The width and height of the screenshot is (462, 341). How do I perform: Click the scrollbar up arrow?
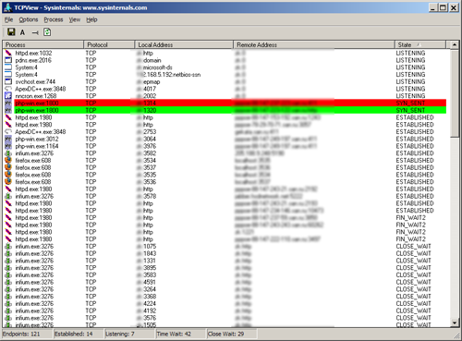455,45
